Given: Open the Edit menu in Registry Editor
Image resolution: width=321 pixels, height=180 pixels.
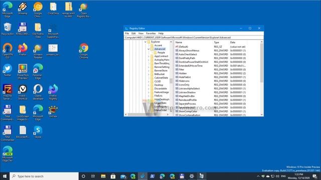Looking at the screenshot, I should point(133,33).
